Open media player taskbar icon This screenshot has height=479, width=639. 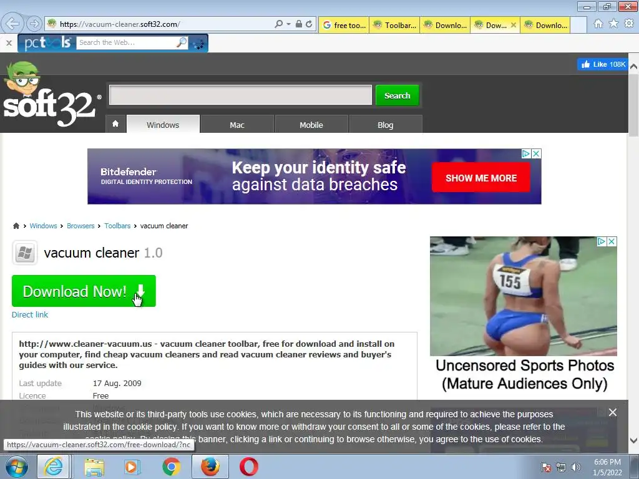click(132, 467)
